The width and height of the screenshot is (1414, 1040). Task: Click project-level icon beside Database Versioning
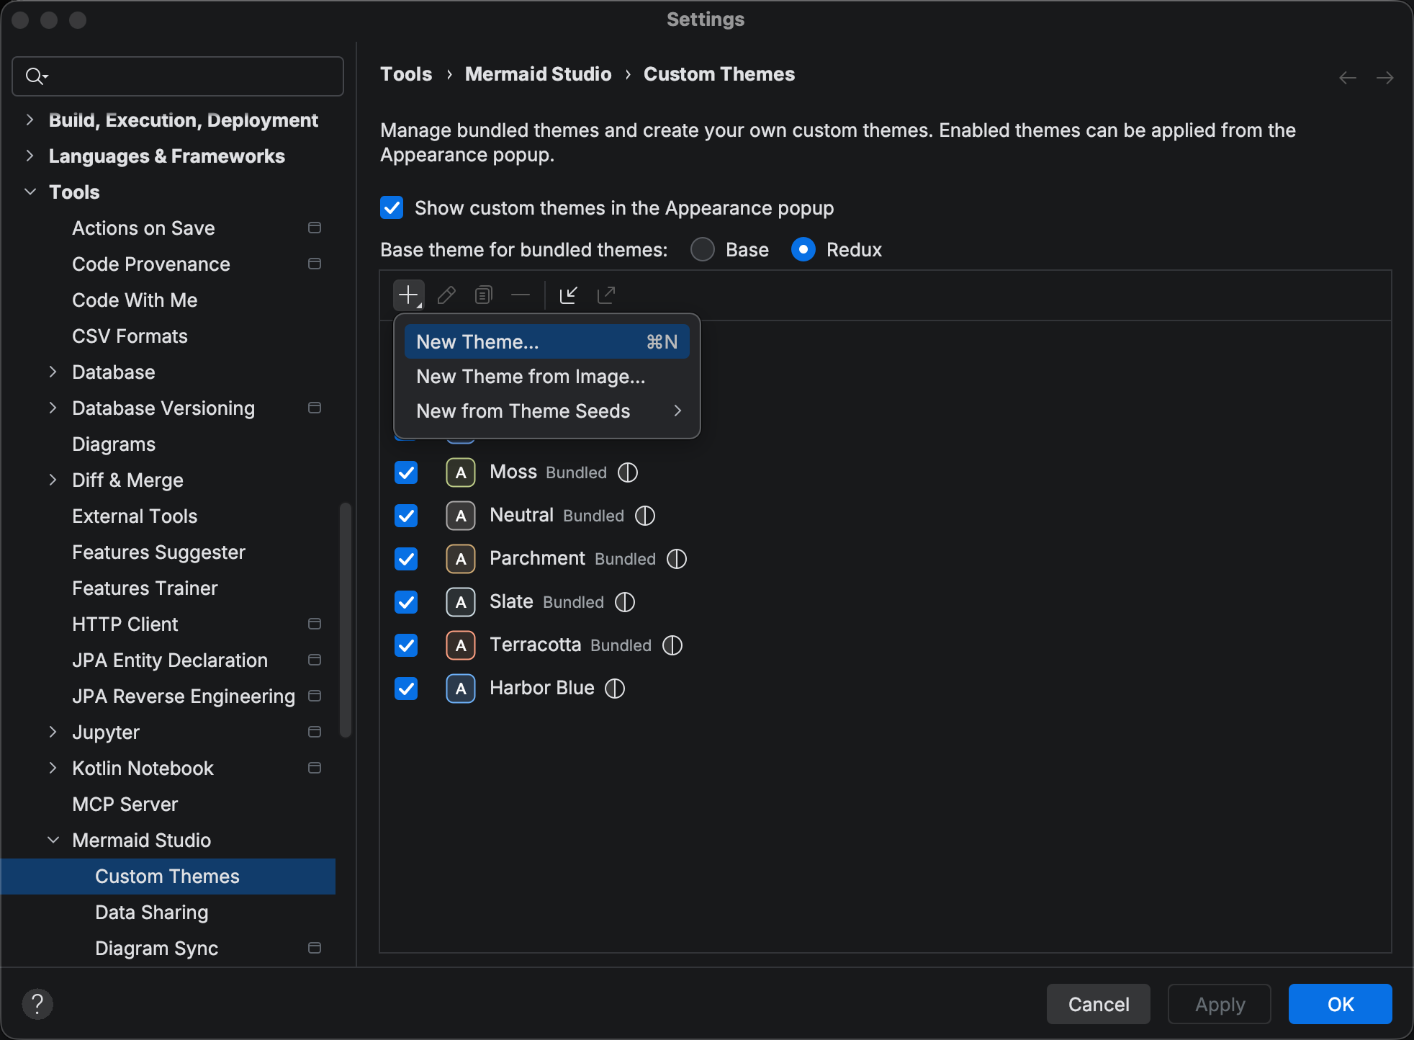[x=315, y=408]
